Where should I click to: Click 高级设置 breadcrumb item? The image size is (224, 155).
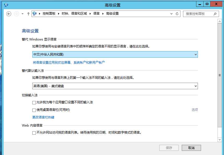(112, 14)
